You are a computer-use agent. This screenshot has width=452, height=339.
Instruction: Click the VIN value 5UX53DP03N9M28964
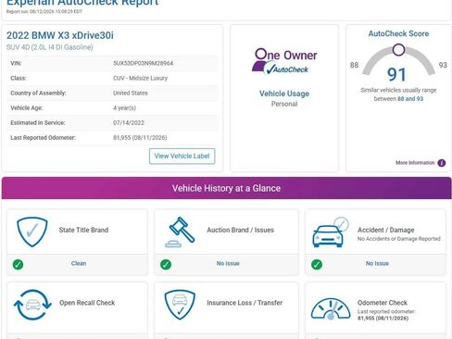coord(144,63)
